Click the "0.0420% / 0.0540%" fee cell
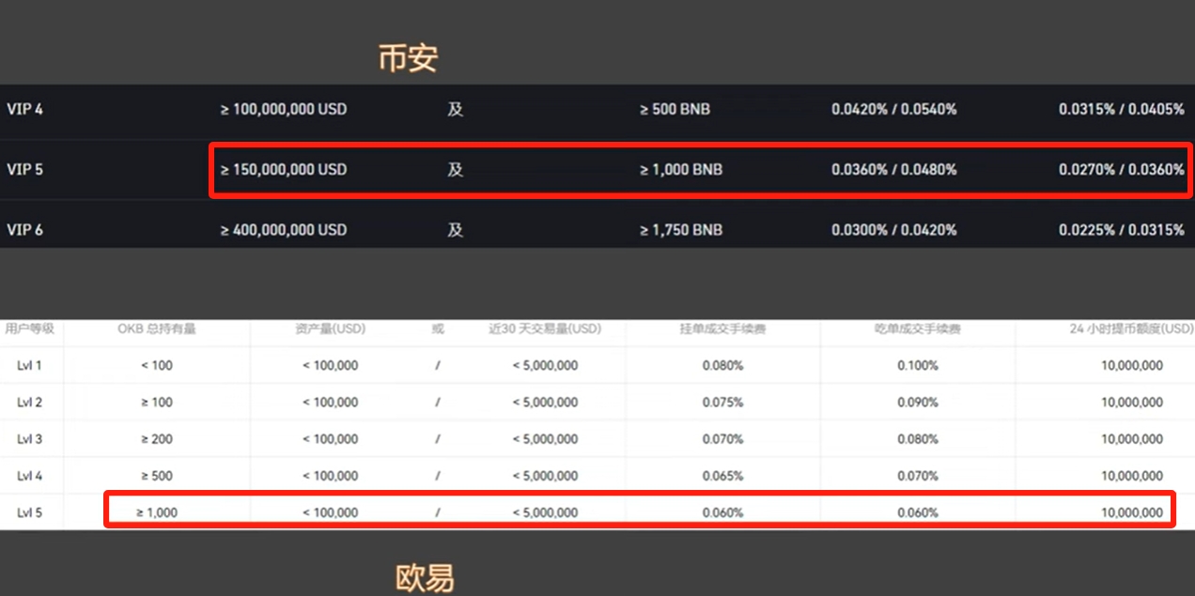 [x=894, y=109]
